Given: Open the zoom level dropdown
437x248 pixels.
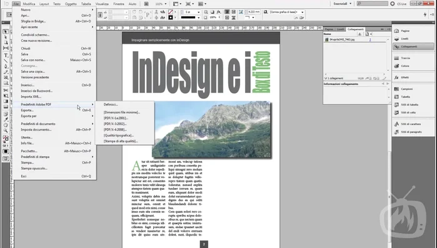Looking at the screenshot, I should [166, 4].
